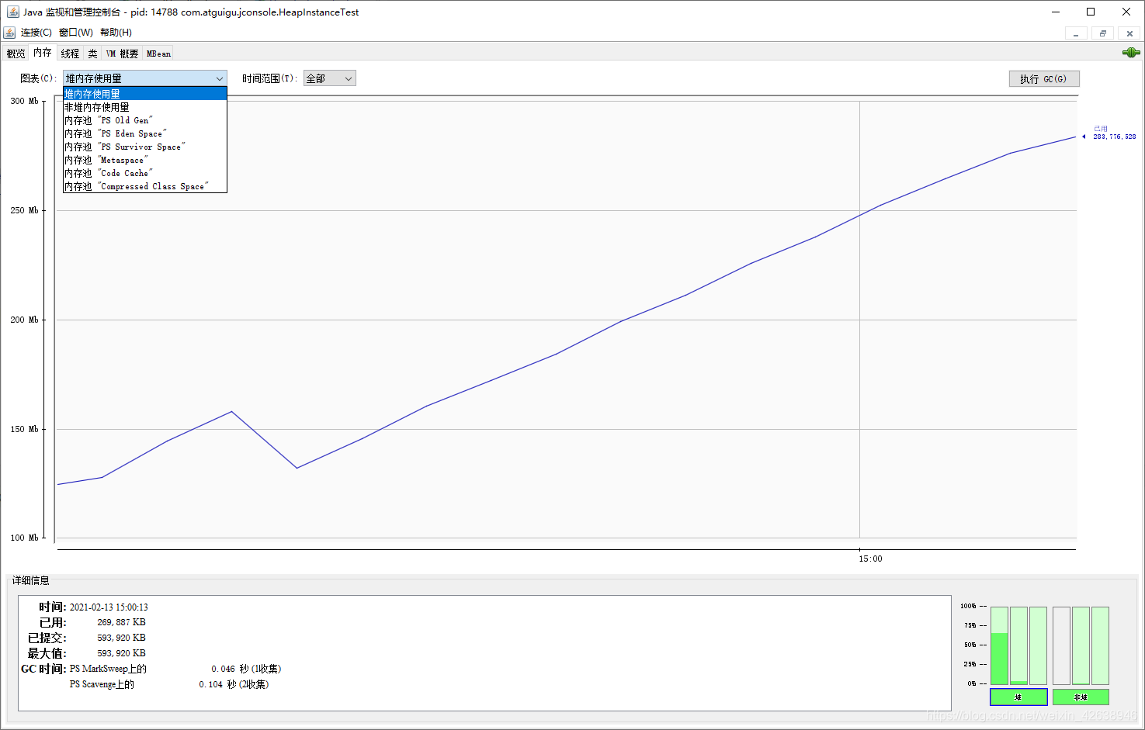Viewport: 1145px width, 730px height.
Task: Minimize the inner JConsole connection frame
Action: coord(1076,33)
